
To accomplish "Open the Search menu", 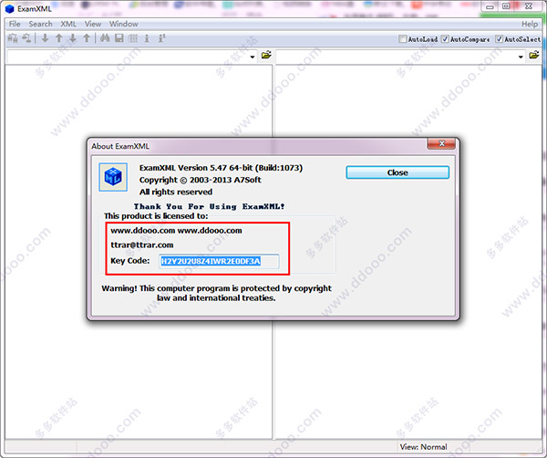I will click(40, 24).
